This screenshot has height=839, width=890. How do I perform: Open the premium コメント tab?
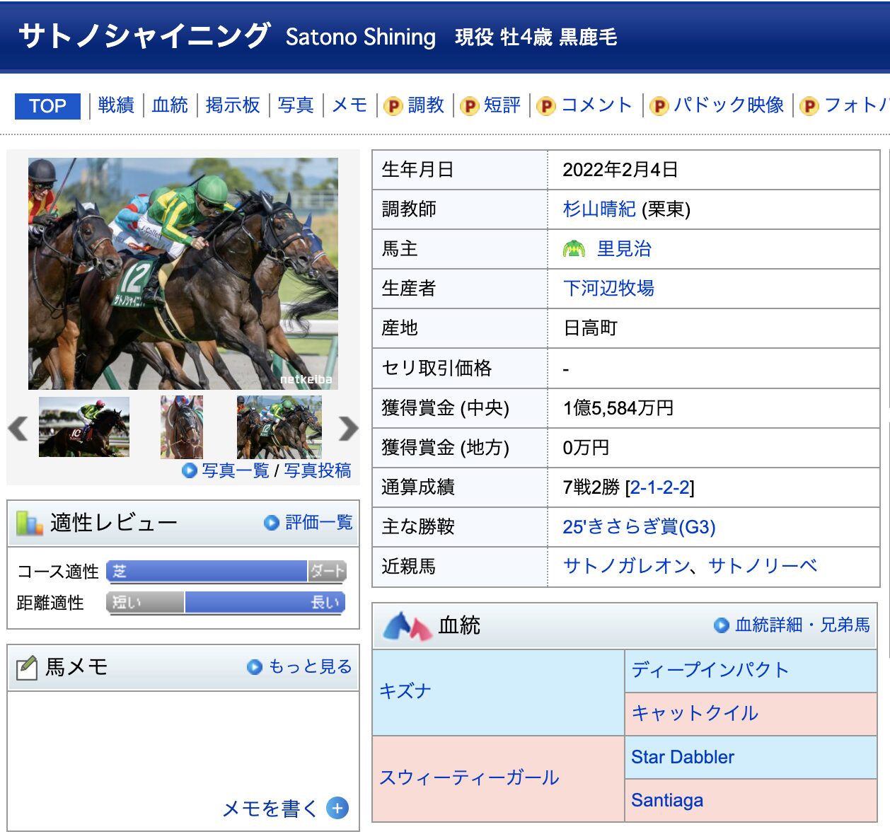pyautogui.click(x=596, y=105)
